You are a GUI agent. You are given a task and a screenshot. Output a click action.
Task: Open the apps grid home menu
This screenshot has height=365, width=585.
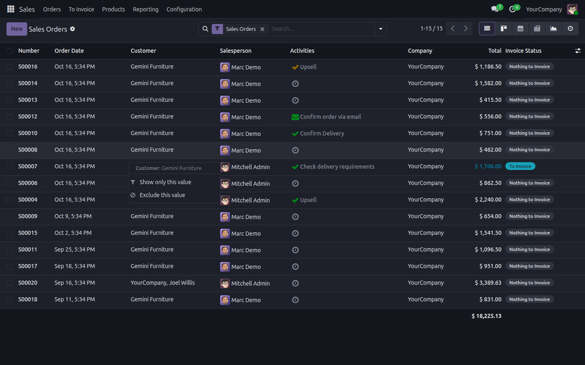click(x=10, y=9)
